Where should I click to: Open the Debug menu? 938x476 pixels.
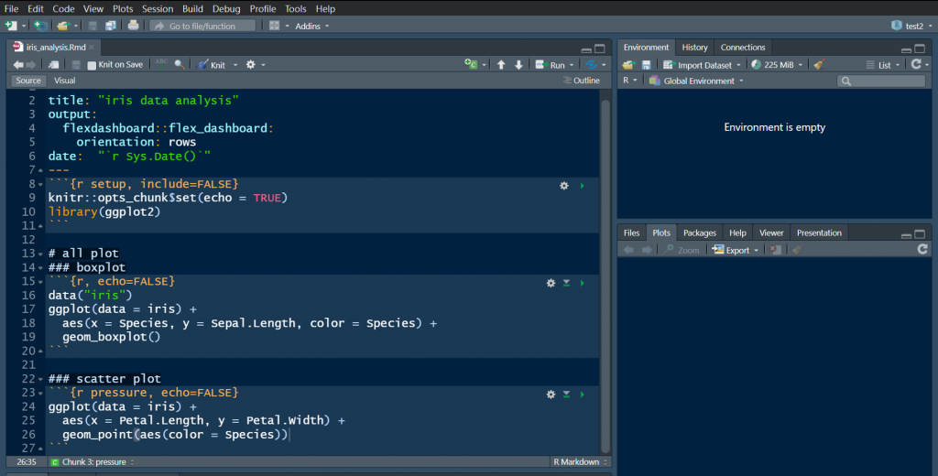[x=226, y=8]
